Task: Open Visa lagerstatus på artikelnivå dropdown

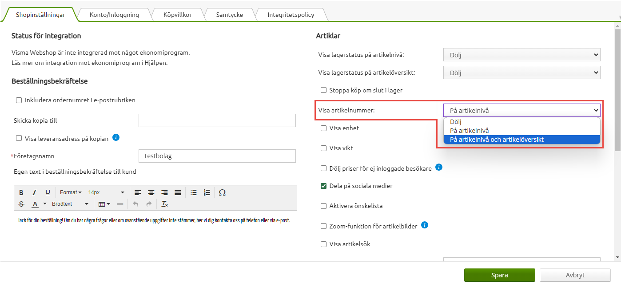Action: click(x=521, y=55)
